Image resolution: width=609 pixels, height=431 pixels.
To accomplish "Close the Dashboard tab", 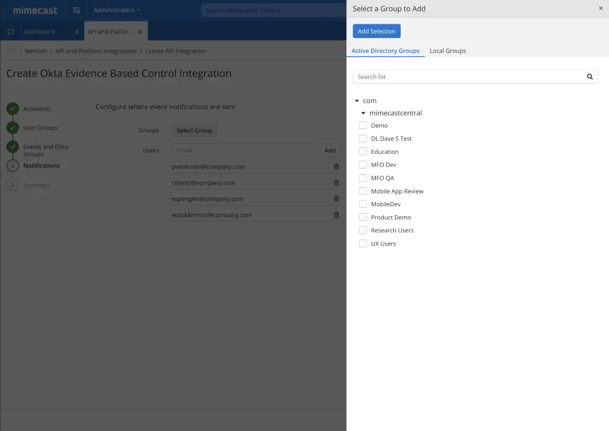I will pyautogui.click(x=77, y=32).
